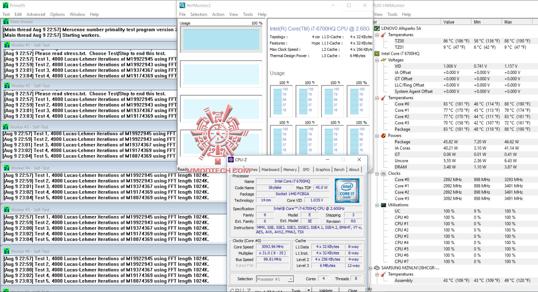Switch to the Graphics tab in CPU-Z
This screenshot has height=292, width=538.
click(x=323, y=169)
